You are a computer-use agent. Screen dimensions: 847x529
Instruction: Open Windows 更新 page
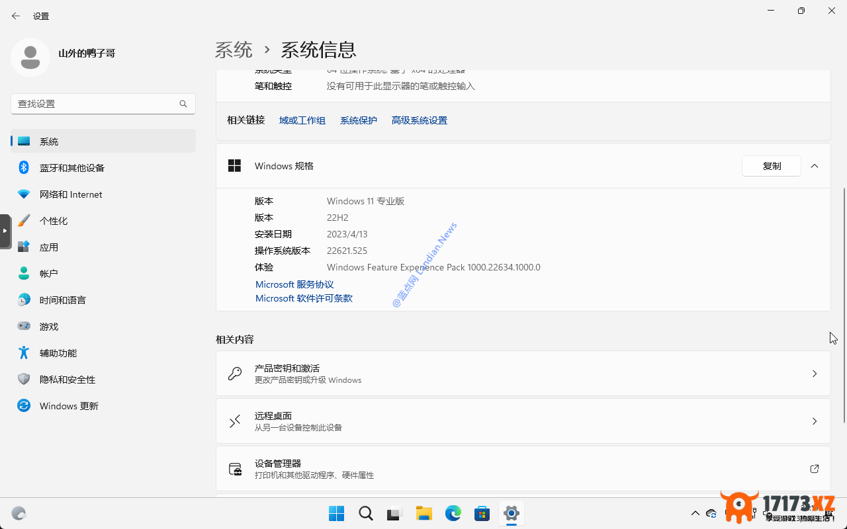103,406
